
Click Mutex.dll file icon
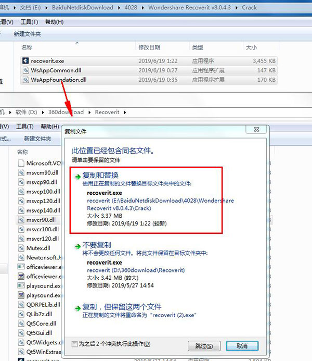[21, 248]
